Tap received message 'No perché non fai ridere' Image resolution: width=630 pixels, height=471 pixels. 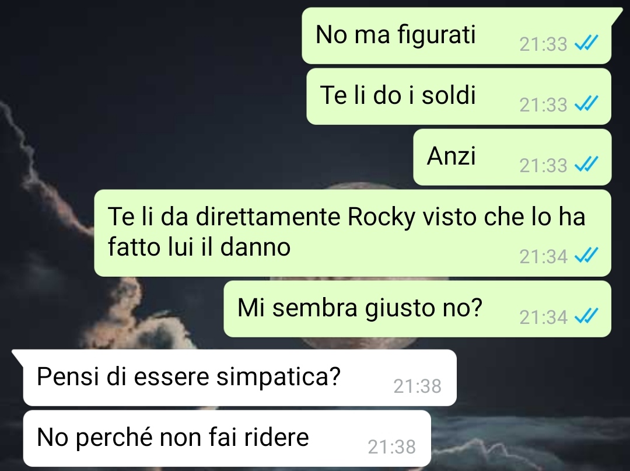(227, 438)
